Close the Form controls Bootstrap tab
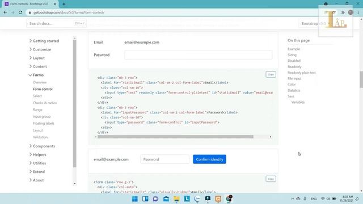The height and width of the screenshot is (204, 363). [x=55, y=4]
